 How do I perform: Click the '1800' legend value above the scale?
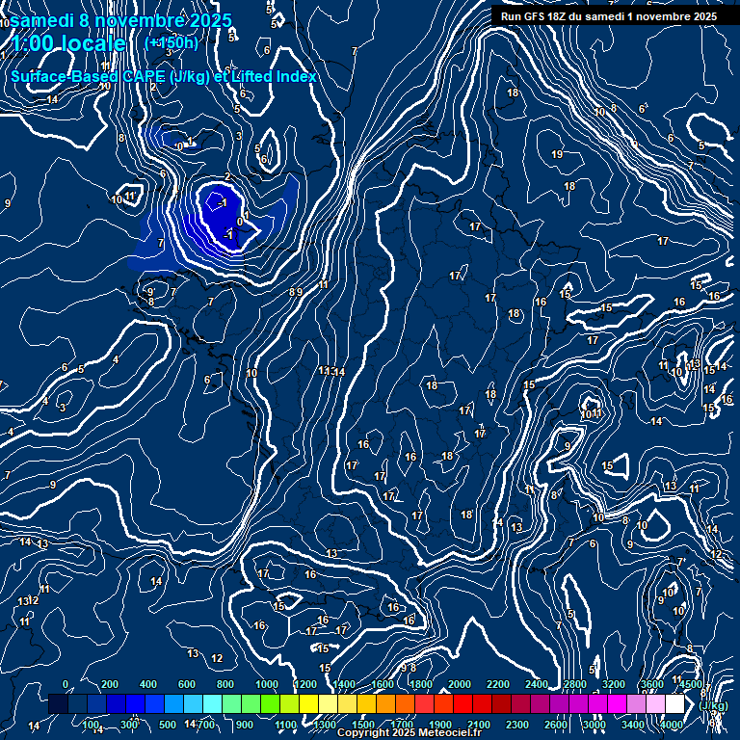[x=421, y=684]
